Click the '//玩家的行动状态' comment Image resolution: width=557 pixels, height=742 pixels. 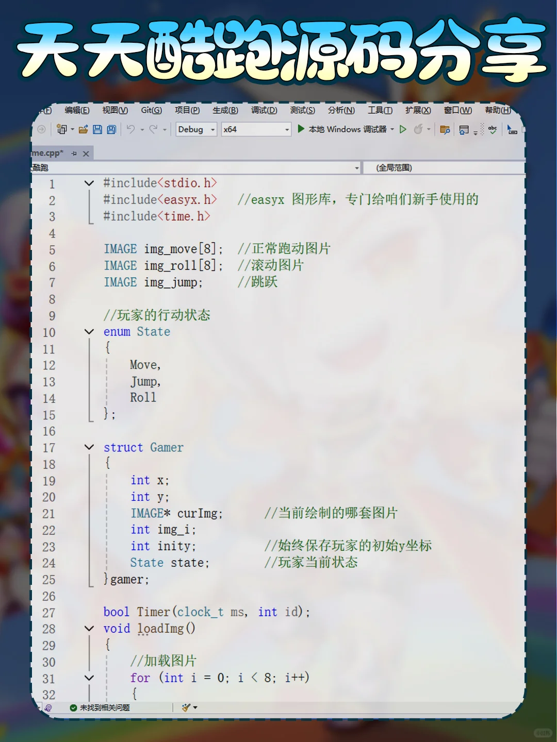coord(157,315)
